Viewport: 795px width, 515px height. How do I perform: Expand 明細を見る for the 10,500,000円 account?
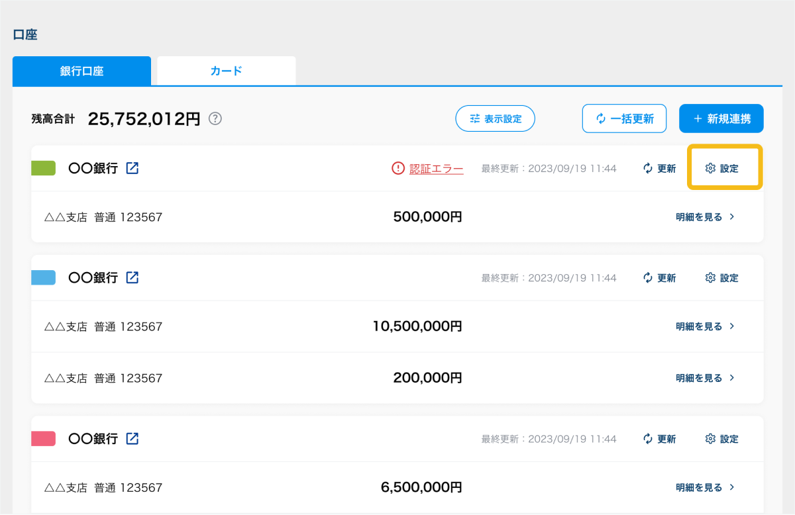pos(705,326)
